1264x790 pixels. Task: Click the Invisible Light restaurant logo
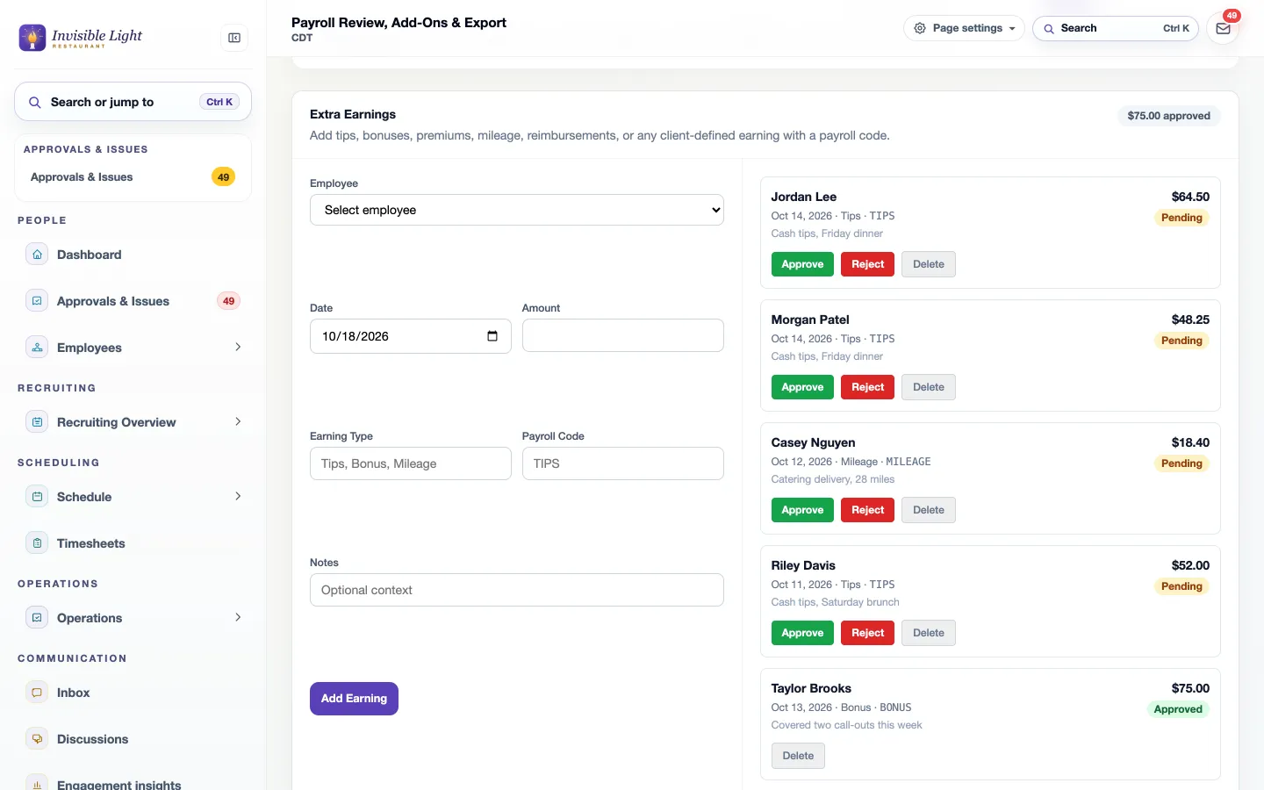pos(81,38)
